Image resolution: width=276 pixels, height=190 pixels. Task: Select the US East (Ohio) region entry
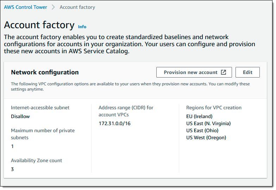click(202, 130)
